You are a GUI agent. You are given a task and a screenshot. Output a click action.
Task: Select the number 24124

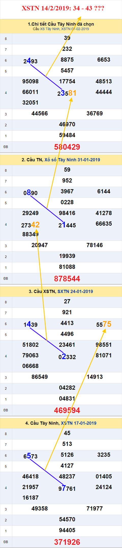click(x=104, y=487)
